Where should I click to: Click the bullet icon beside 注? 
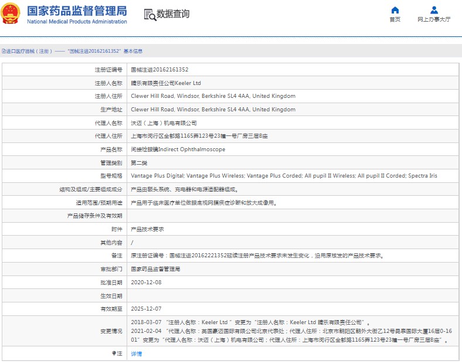click(x=114, y=353)
